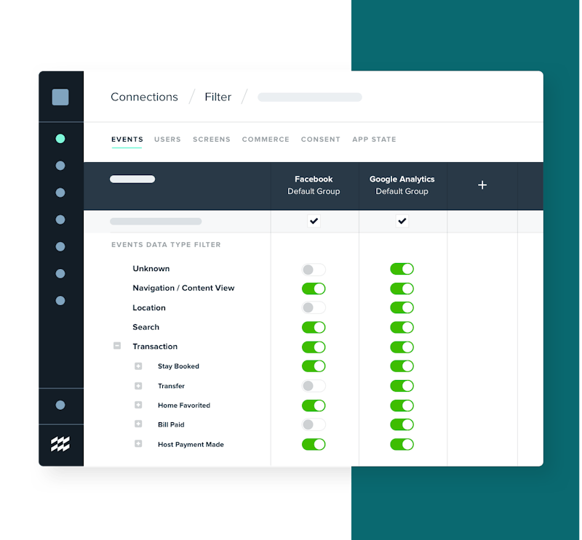Disable Stay Booked toggle for Google Analytics
Viewport: 582px width, 540px height.
click(402, 366)
